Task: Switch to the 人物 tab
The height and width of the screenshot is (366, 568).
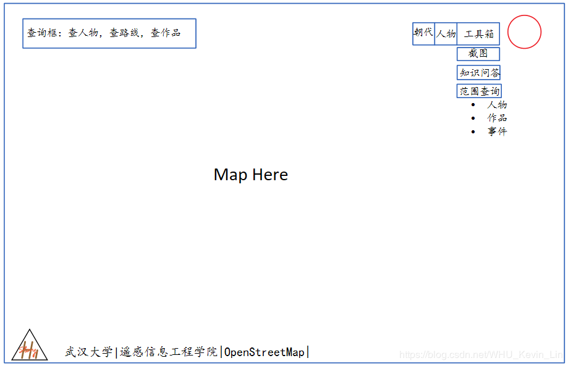Action: click(445, 34)
